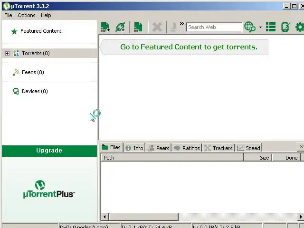Screen dimensions: 304x228
Task: Click the horizontal scrollbar thumb
Action: point(143,217)
